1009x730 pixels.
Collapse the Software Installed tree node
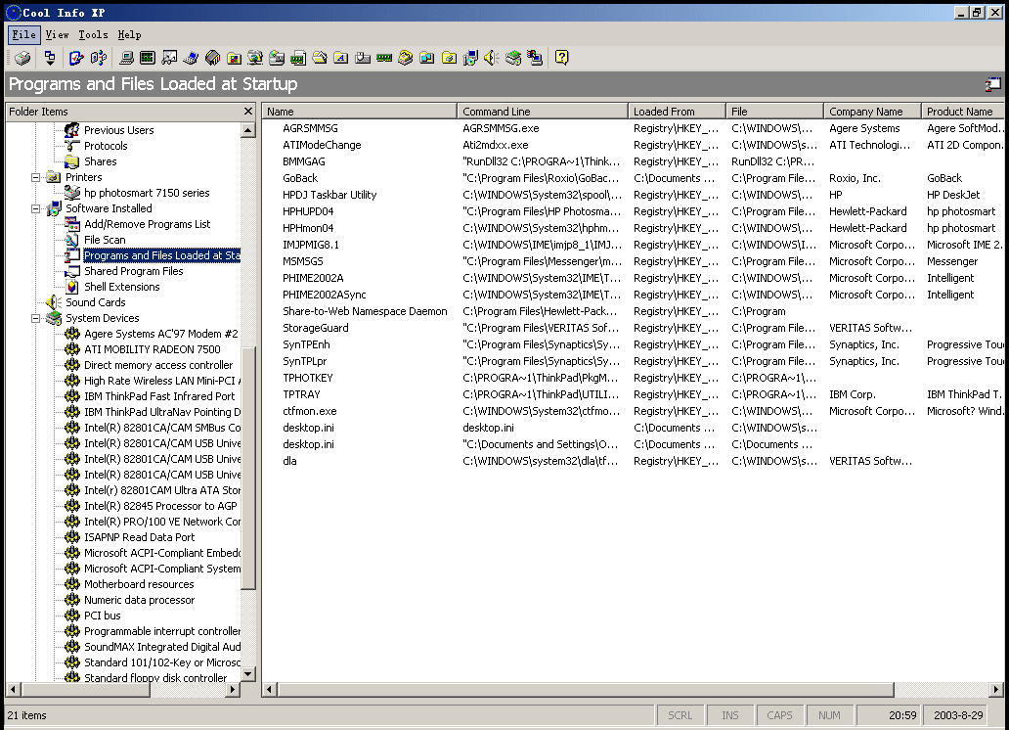coord(36,208)
